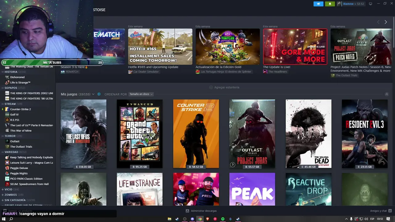Click the PICO PARK:Classic Edition icon
395x222 pixels.
click(x=7, y=179)
